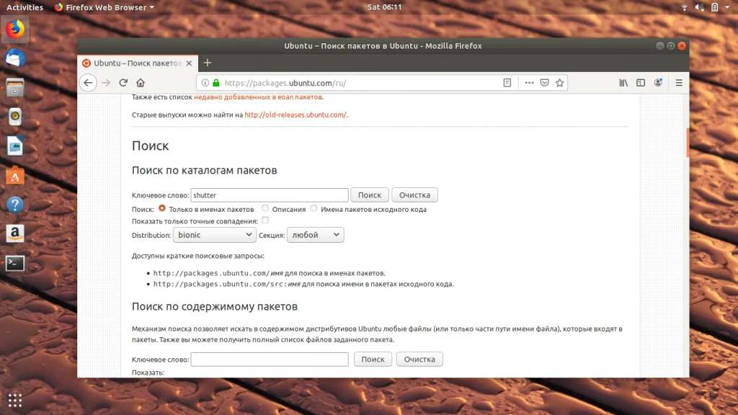This screenshot has height=415, width=738.
Task: Enable exact matches only checkbox
Action: [265, 220]
